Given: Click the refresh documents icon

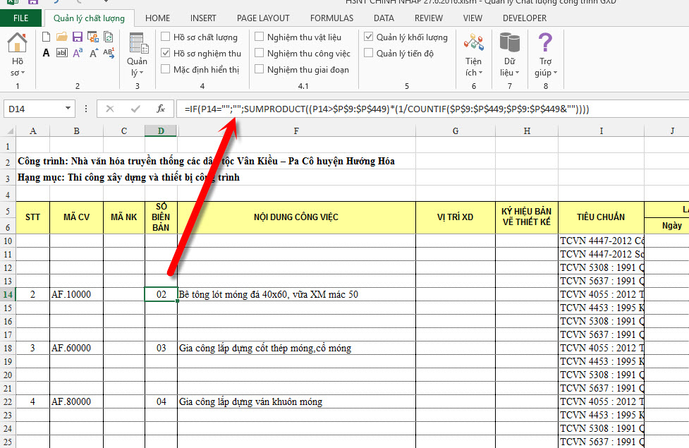Looking at the screenshot, I should pyautogui.click(x=109, y=37).
